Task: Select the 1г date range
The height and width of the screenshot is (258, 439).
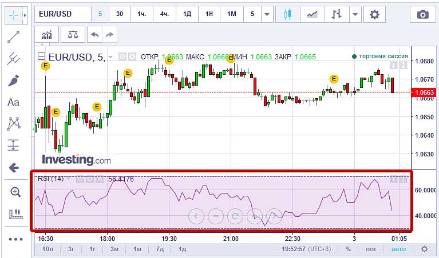Action: pos(92,249)
